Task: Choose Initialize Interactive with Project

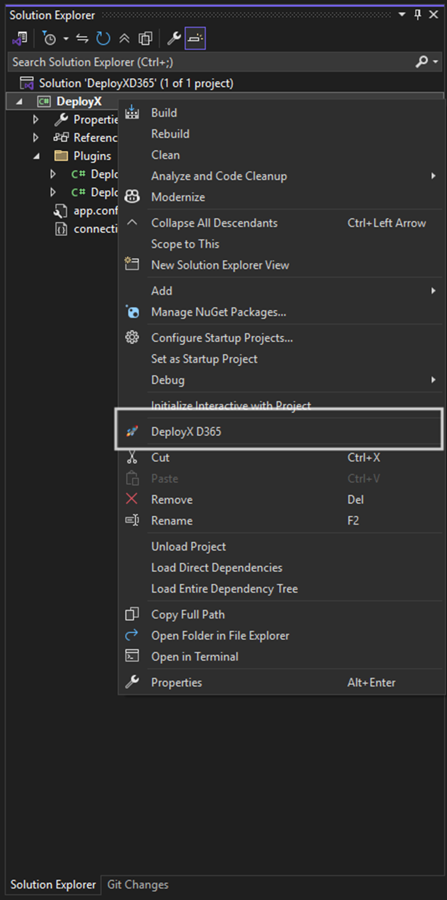Action: click(231, 405)
